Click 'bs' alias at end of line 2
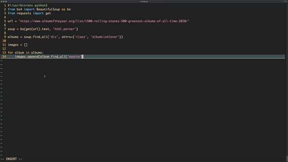Viewport: 288px width, 162px height. 69,9
